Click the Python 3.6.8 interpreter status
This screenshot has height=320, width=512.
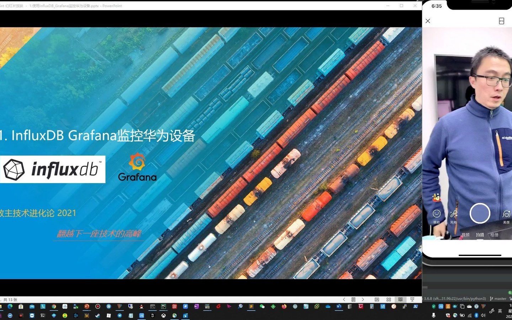455,299
